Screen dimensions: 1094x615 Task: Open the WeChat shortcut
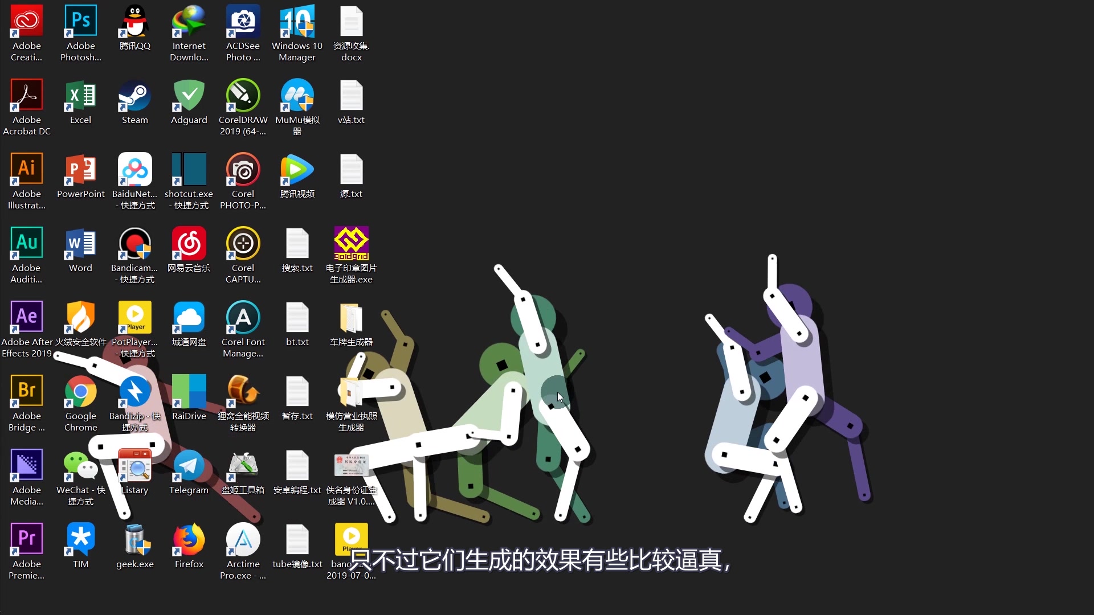(x=80, y=467)
